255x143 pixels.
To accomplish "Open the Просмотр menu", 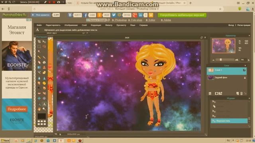I will tap(121, 25).
